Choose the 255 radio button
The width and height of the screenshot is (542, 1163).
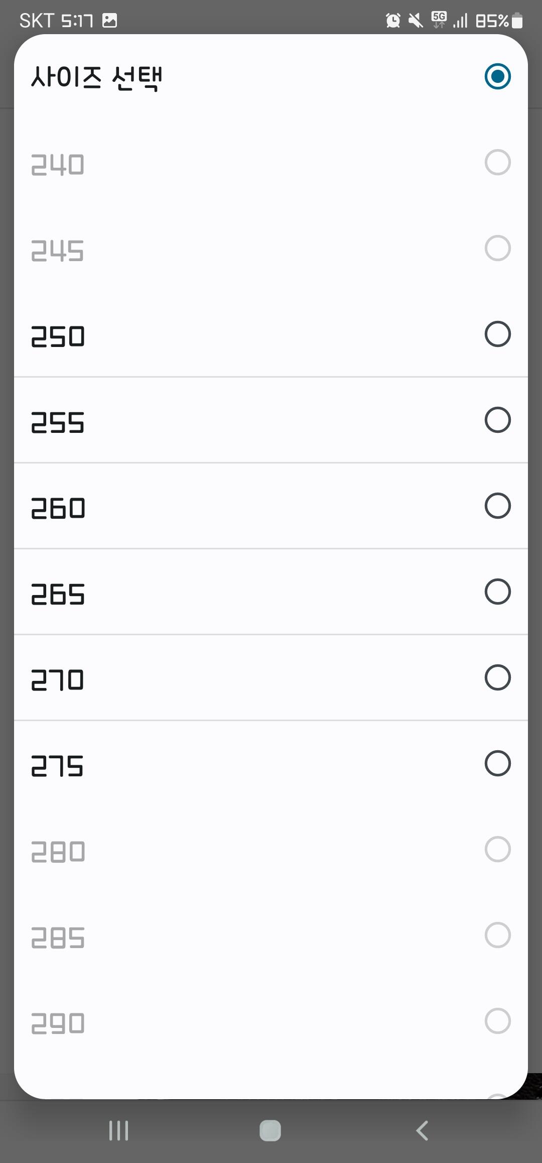[x=497, y=420]
